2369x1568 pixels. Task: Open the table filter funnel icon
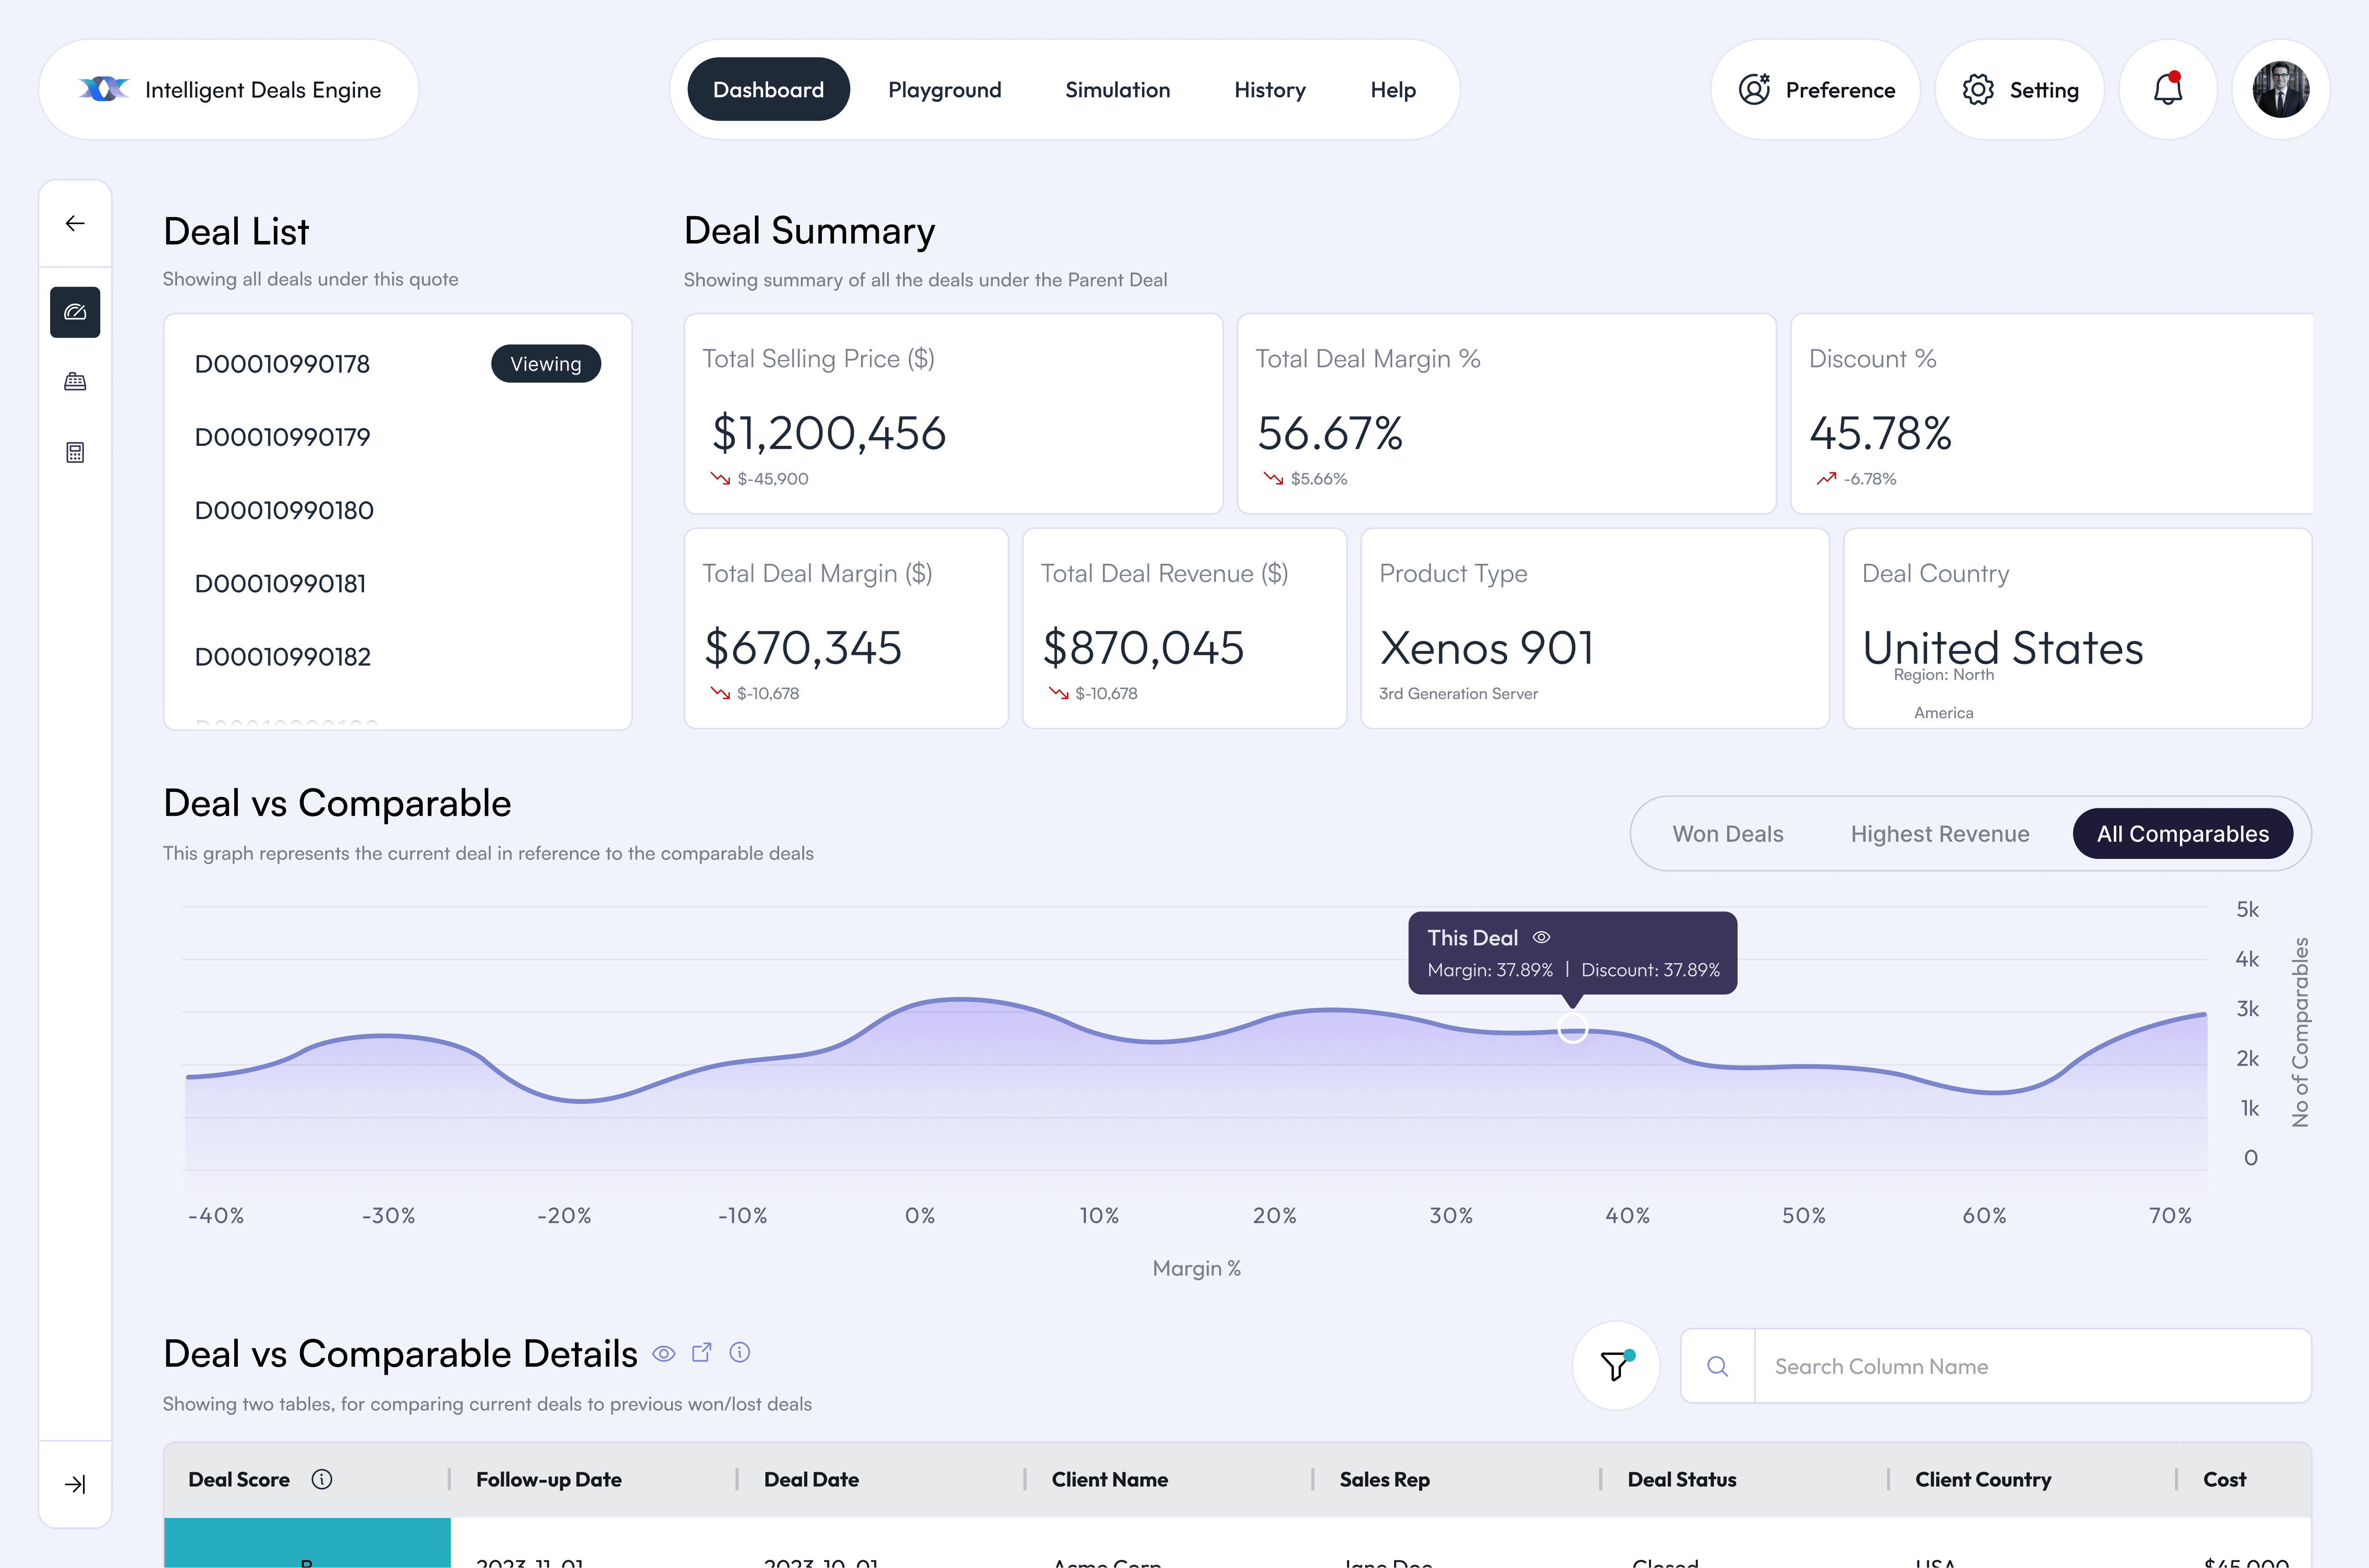(x=1615, y=1366)
